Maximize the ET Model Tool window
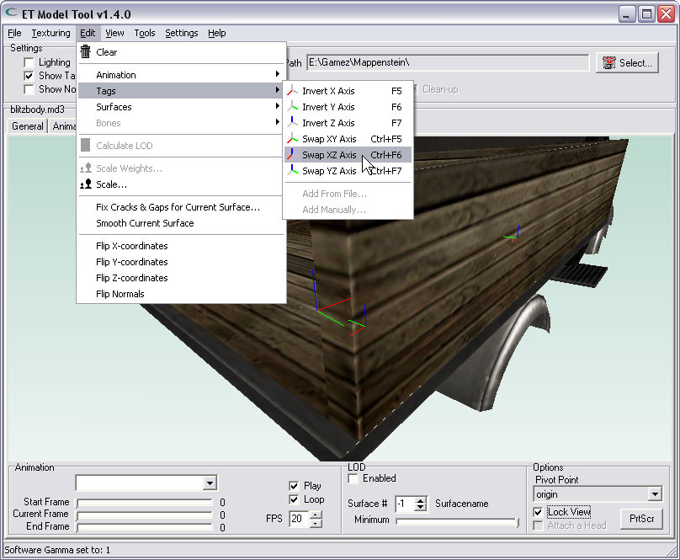 coord(646,14)
